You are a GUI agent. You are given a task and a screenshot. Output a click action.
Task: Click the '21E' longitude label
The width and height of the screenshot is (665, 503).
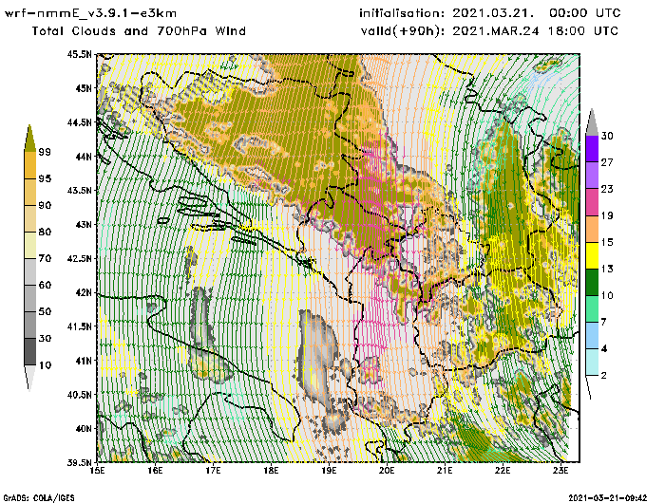coord(445,471)
